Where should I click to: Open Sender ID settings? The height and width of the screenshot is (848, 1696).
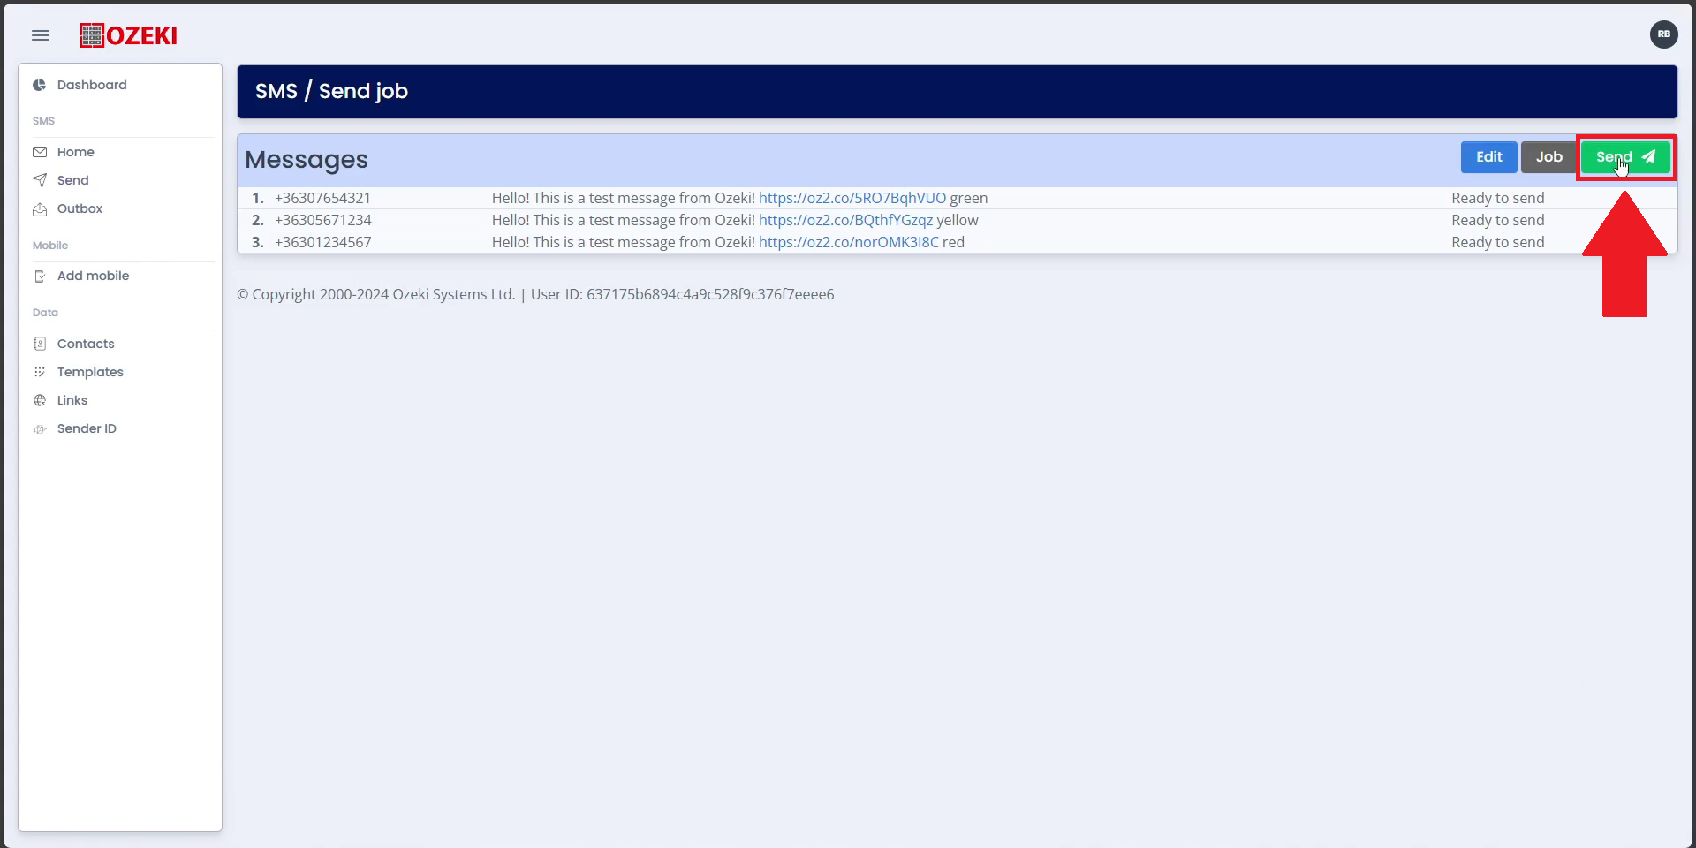coord(87,428)
